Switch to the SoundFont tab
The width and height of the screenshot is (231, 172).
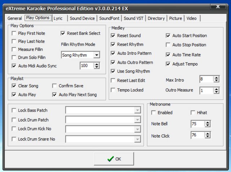(x=109, y=18)
